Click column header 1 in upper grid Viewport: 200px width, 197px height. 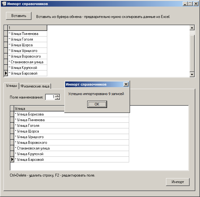tap(27, 28)
